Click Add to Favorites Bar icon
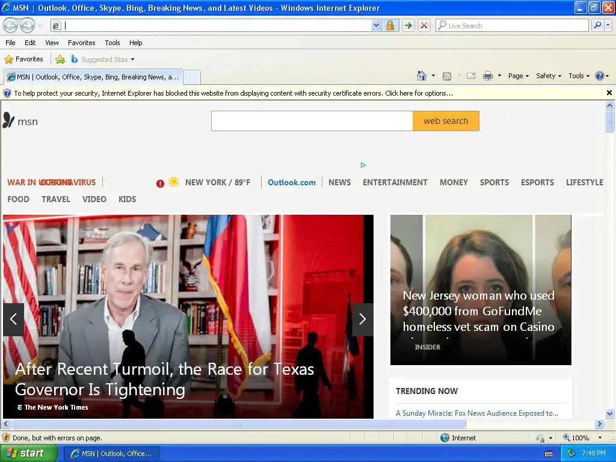The height and width of the screenshot is (462, 616). point(60,60)
